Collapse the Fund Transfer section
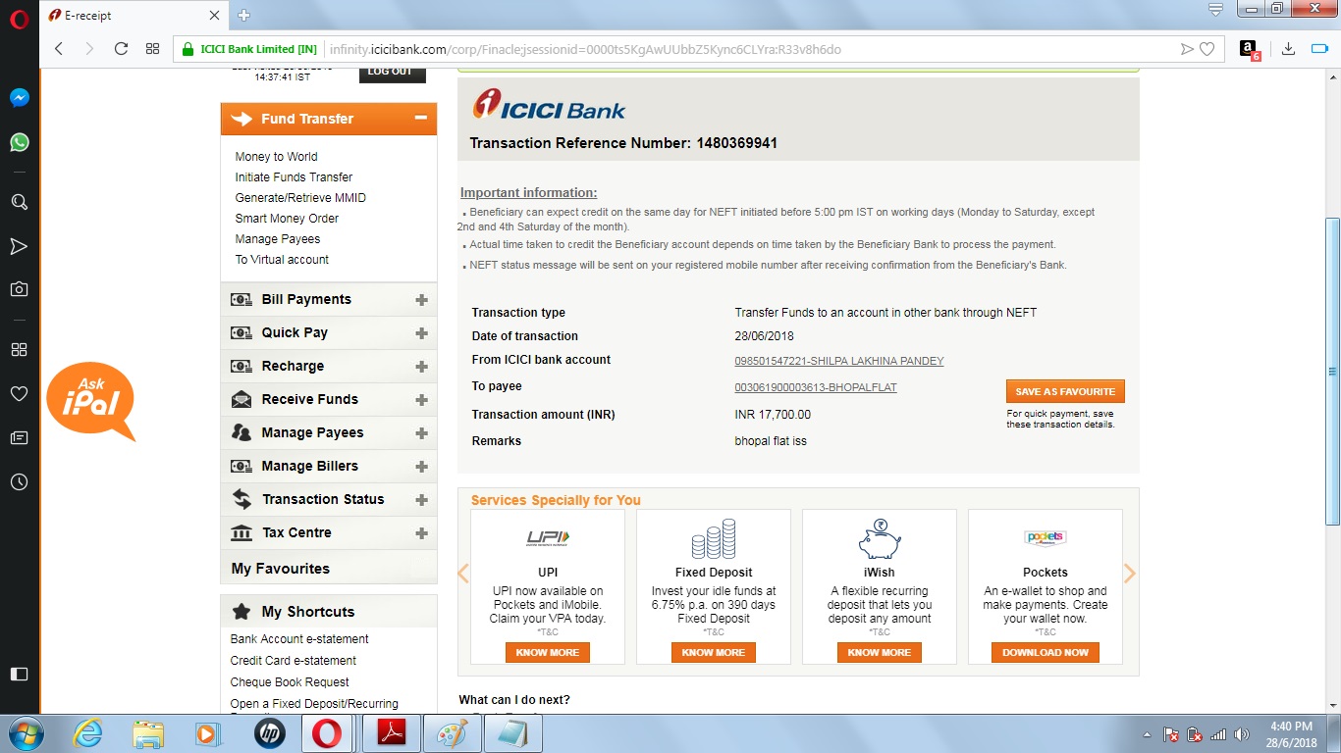 pos(420,119)
